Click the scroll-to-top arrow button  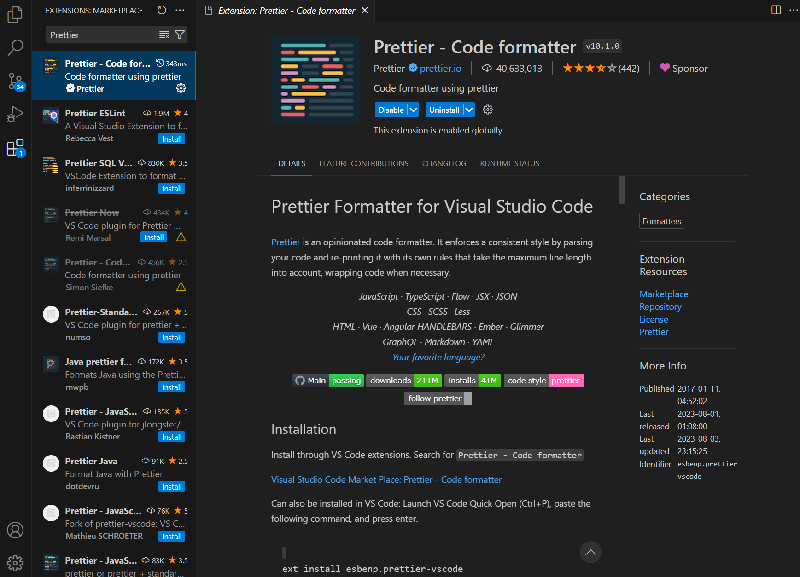point(591,552)
